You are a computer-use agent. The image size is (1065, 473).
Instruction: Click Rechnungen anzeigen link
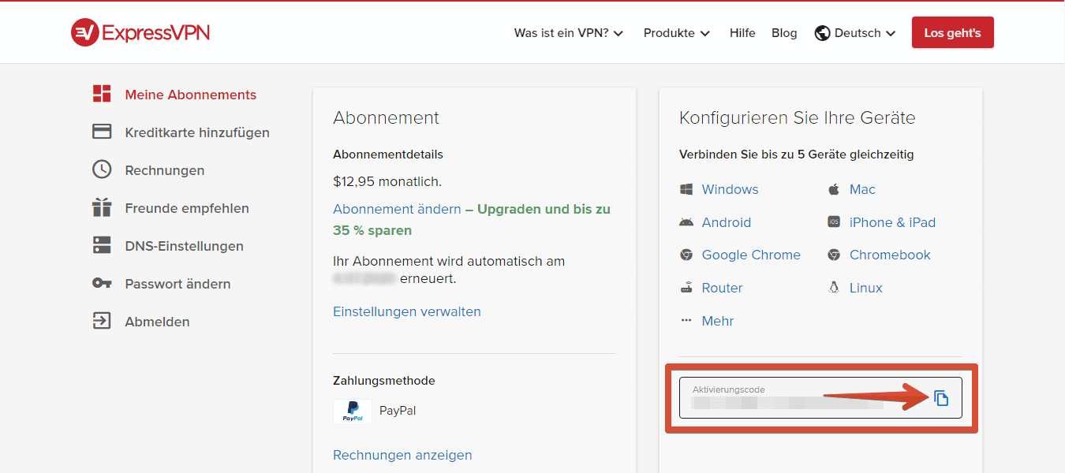[402, 455]
